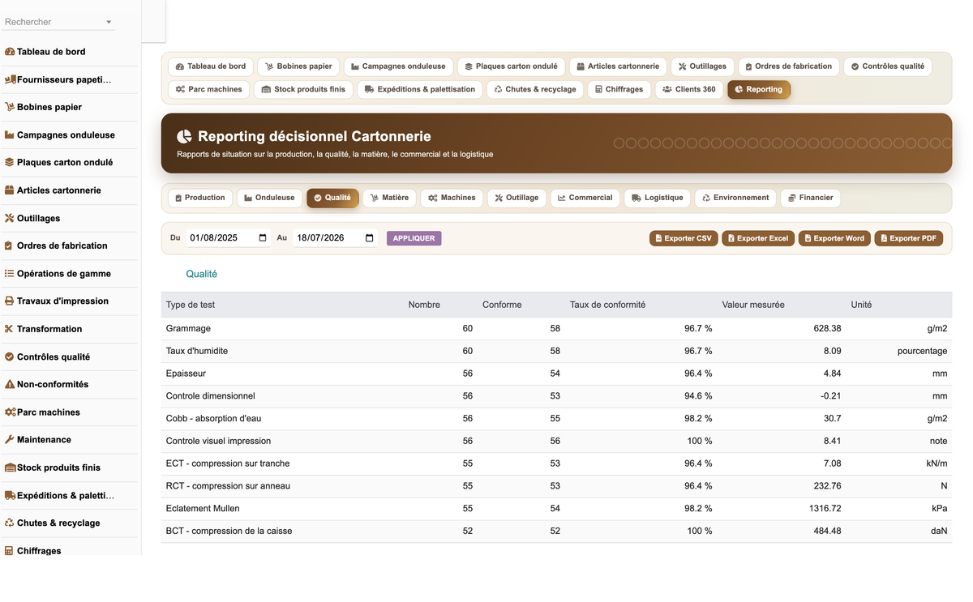Click Exporter PDF button
The image size is (973, 602).
click(908, 238)
